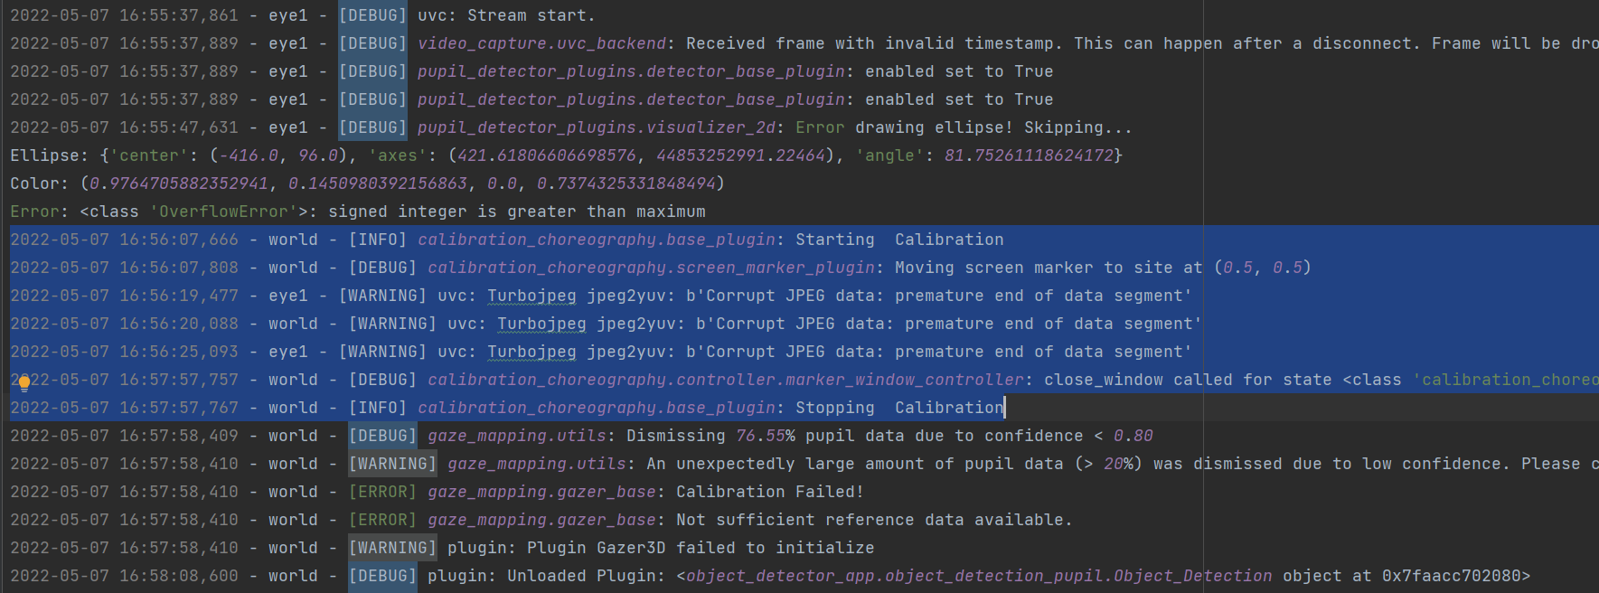Click underlined Turbojpeg on world warning line
Image resolution: width=1599 pixels, height=593 pixels.
coord(541,324)
